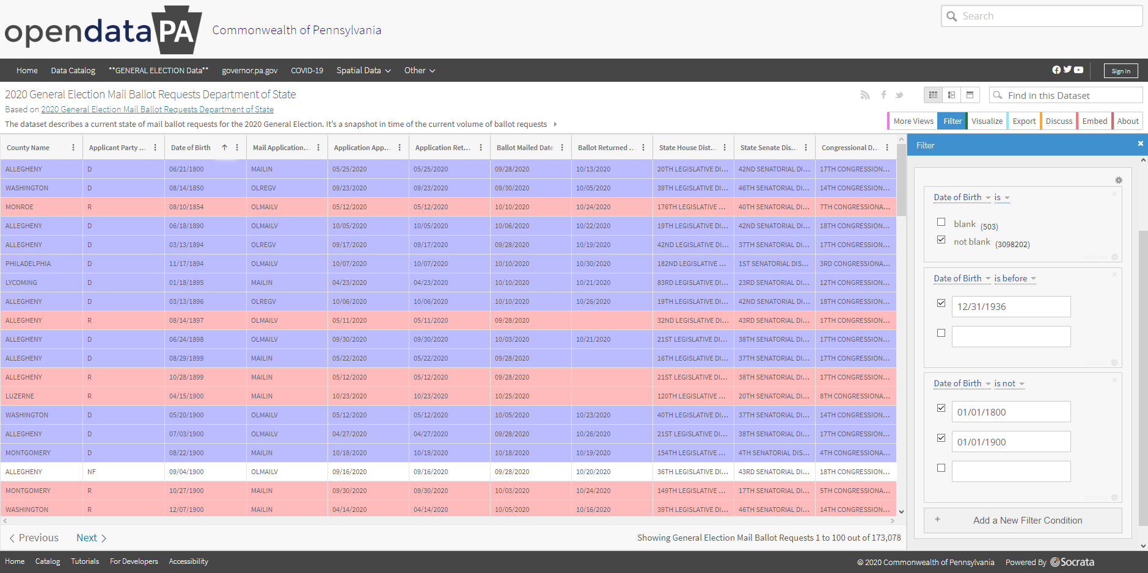
Task: Open Application Ret column options menu
Action: pyautogui.click(x=481, y=148)
